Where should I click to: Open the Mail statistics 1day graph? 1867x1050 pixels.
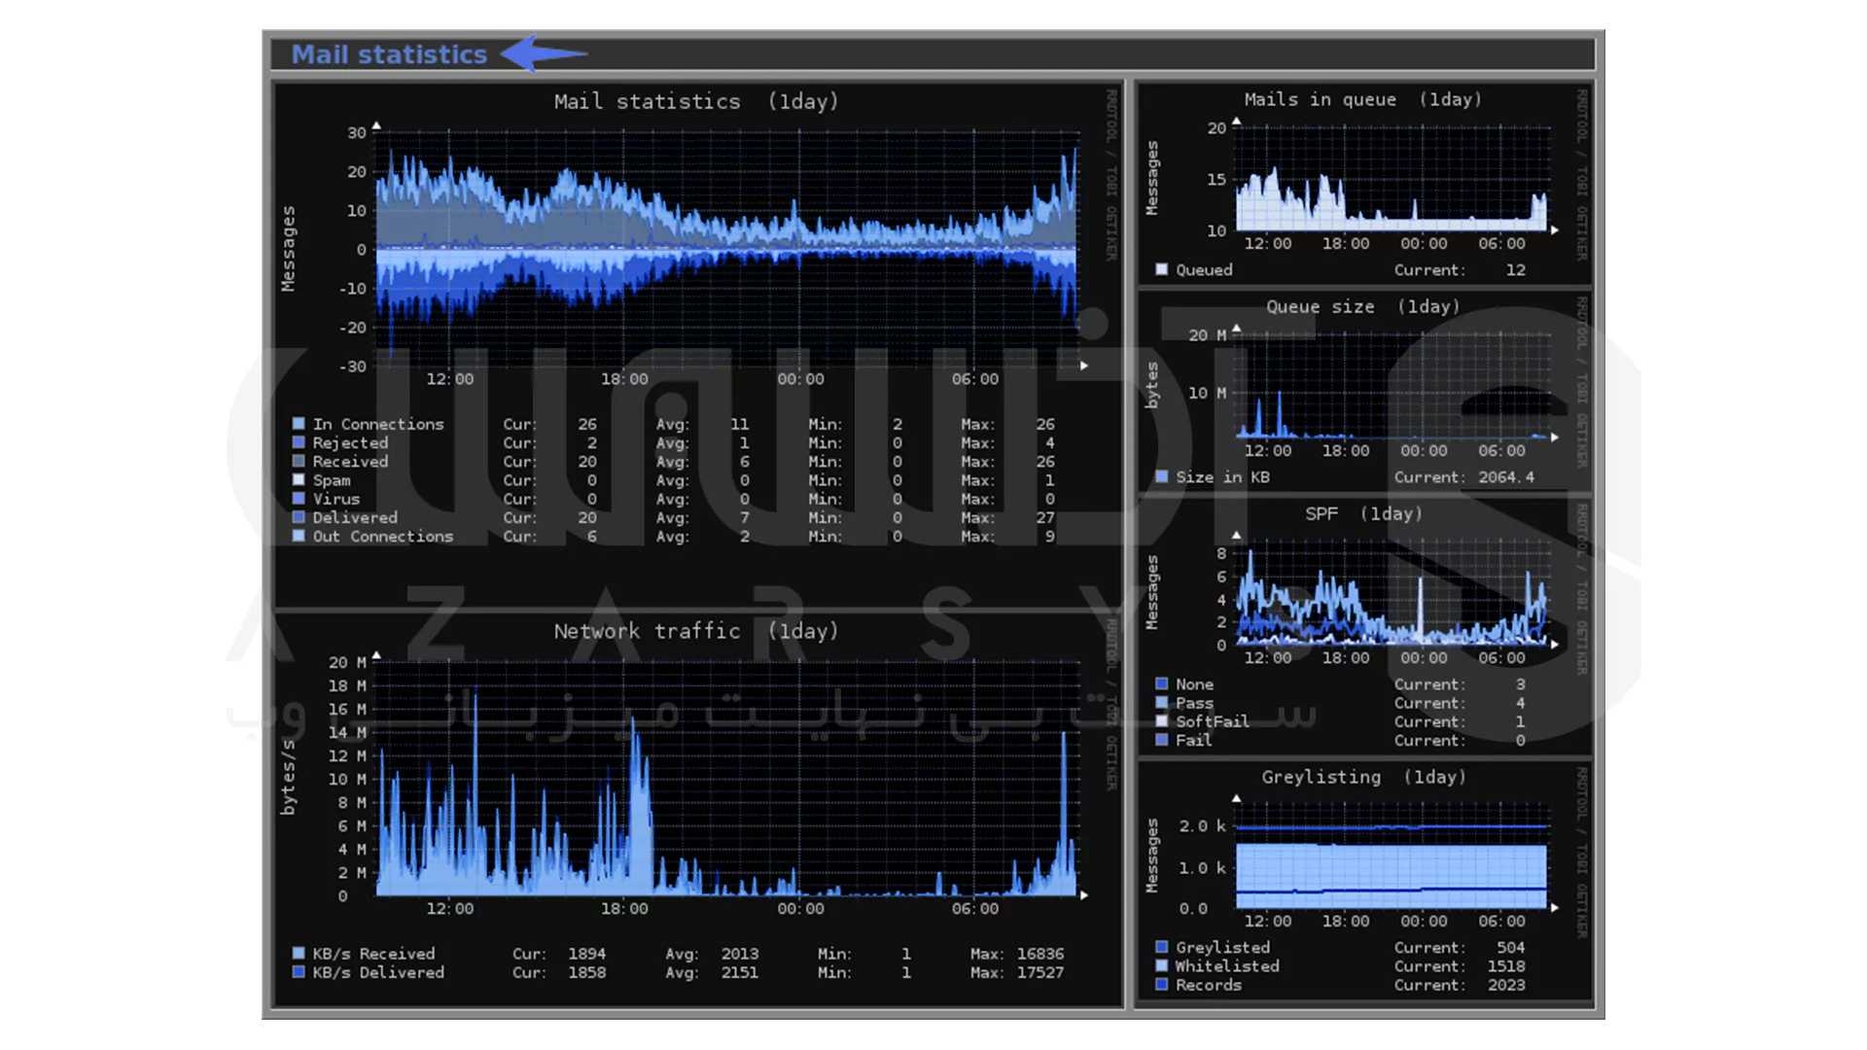click(698, 345)
